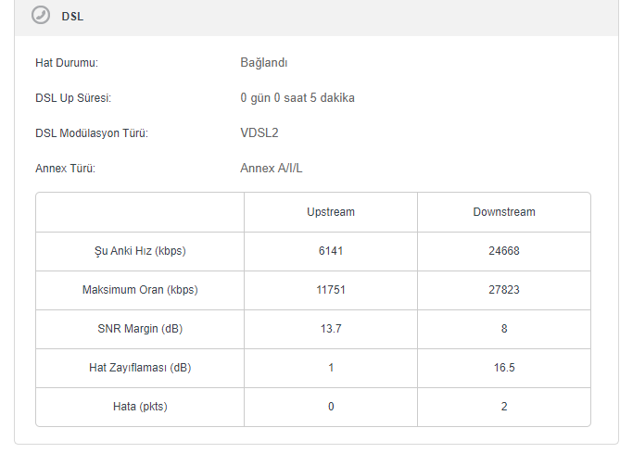Click the DSL section header title
620x453 pixels.
(x=70, y=17)
